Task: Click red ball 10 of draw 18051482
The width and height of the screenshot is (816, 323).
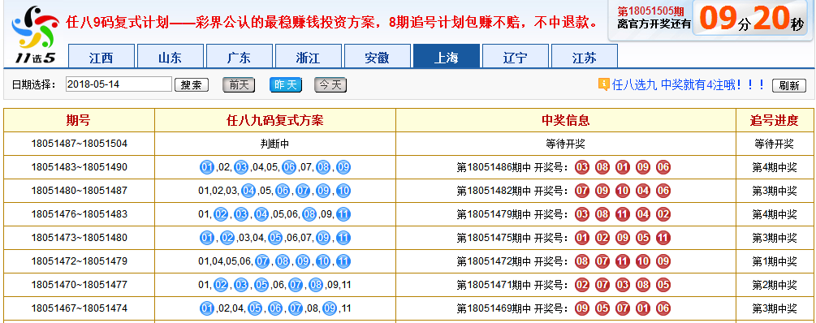Action: coord(623,191)
